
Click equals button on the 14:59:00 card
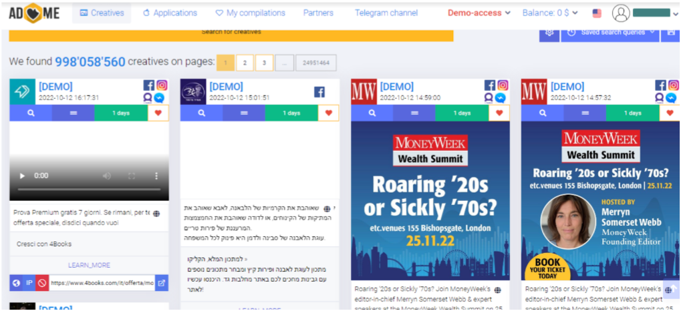(x=414, y=113)
